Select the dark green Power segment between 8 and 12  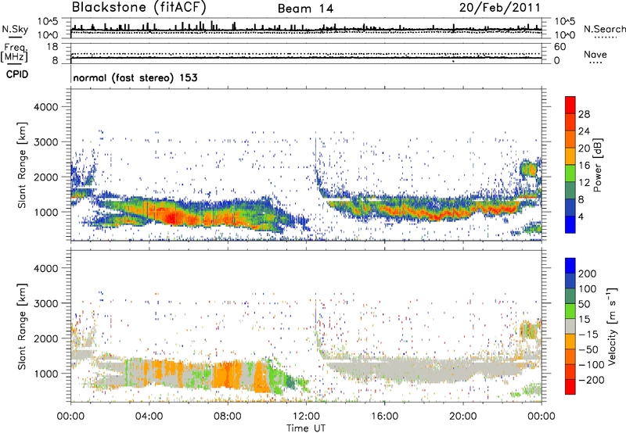pos(570,191)
